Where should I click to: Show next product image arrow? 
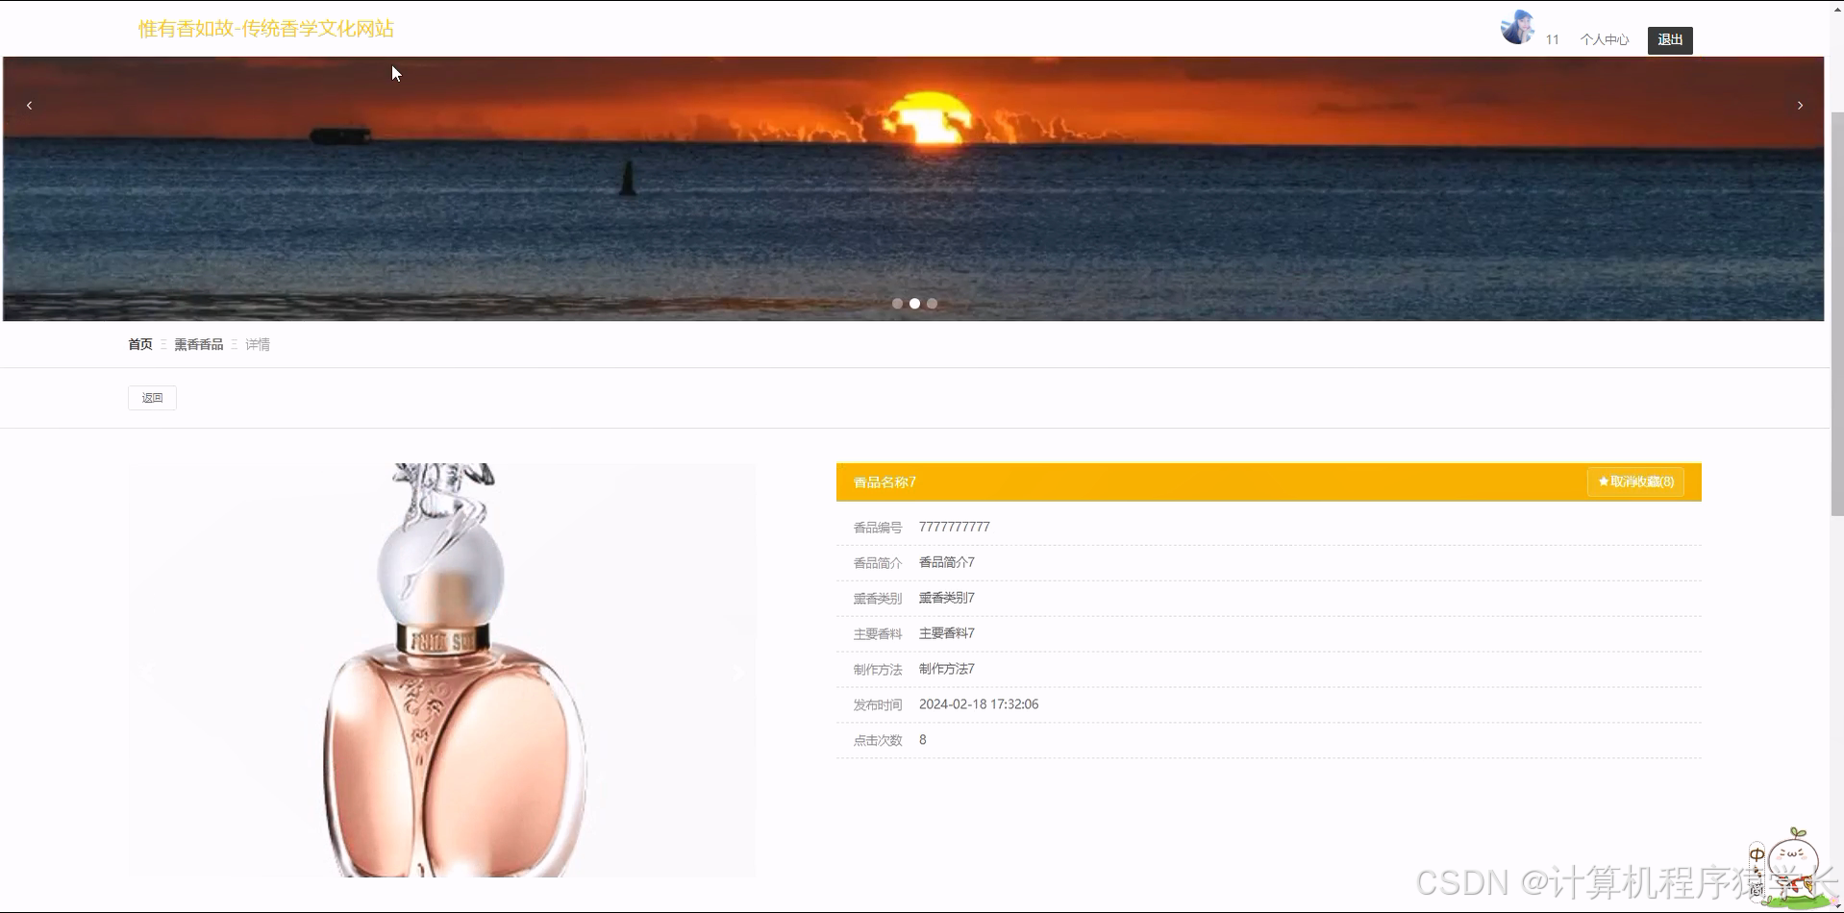[x=738, y=672]
